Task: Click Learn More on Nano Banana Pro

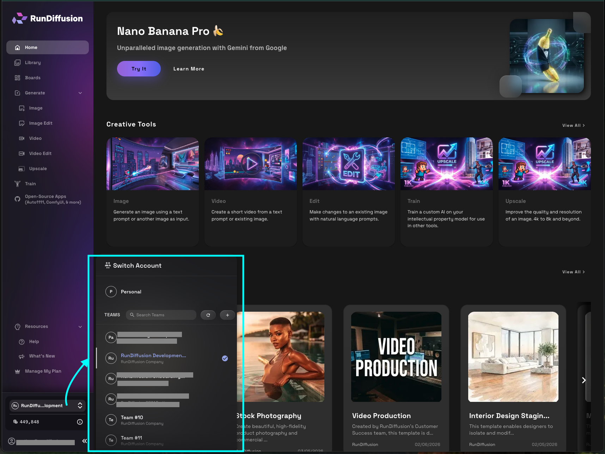Action: [189, 69]
